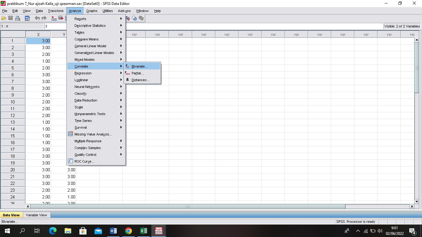Open the Time Series submenu entry
This screenshot has height=237, width=422.
tap(96, 121)
